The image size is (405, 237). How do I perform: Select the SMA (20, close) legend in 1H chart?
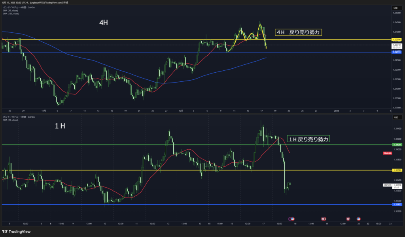[x=11, y=120]
